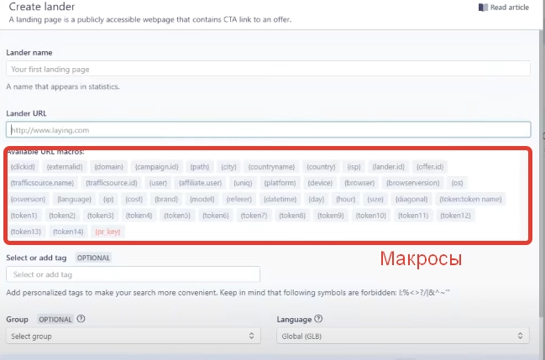Insert the {externalid} macro
Viewport: 545px width, 360px height.
pos(65,167)
